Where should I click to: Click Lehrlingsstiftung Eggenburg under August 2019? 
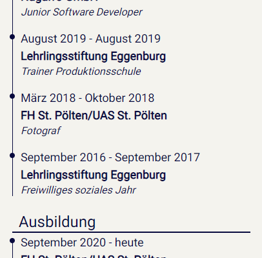pyautogui.click(x=93, y=57)
